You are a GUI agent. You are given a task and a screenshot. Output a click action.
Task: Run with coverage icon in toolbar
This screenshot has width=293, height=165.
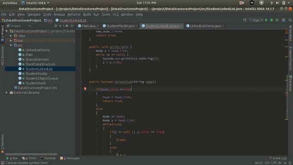(x=277, y=20)
